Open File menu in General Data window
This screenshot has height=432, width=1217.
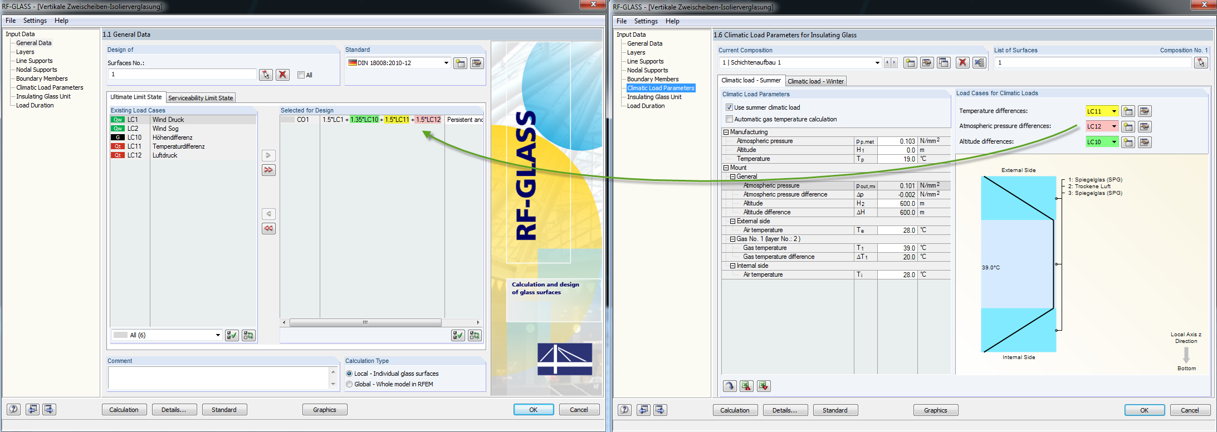(x=11, y=21)
